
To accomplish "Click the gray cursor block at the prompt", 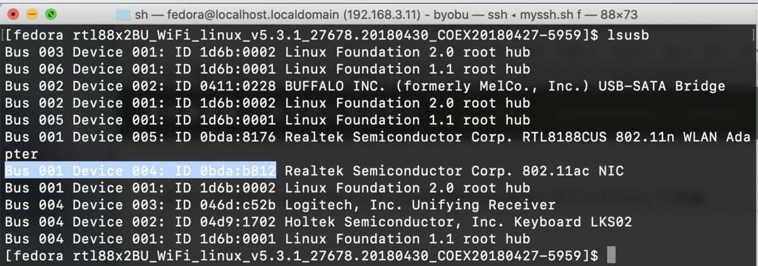I will (610, 256).
